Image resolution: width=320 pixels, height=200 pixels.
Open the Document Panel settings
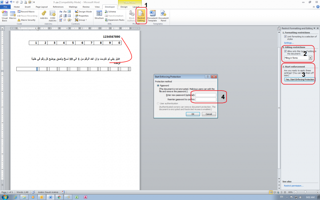(x=163, y=15)
